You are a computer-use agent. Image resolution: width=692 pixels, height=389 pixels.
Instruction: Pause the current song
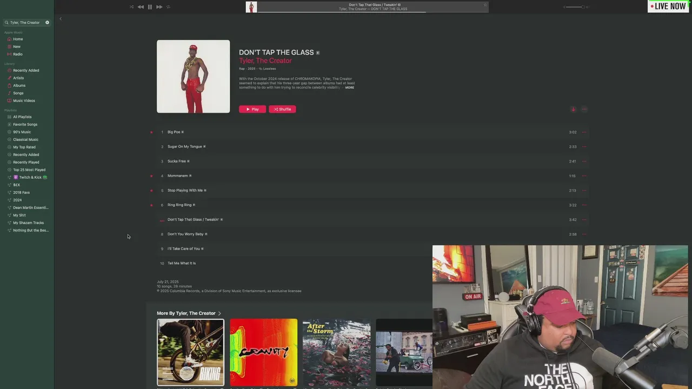tap(150, 7)
